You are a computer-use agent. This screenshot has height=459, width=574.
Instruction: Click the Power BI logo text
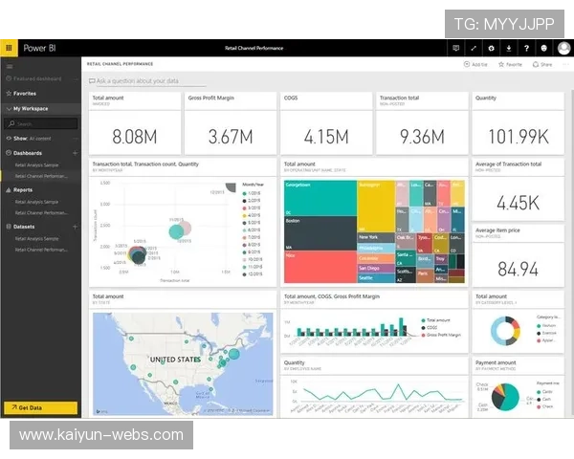[39, 48]
